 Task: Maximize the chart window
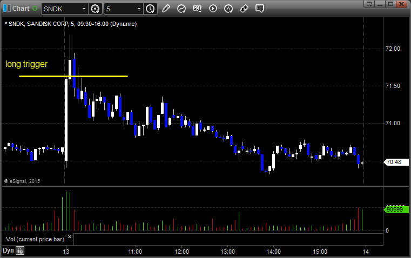(x=390, y=4)
